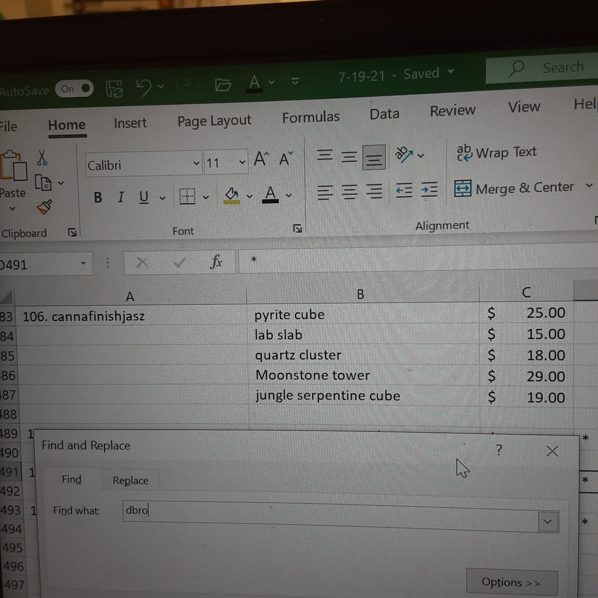Click the Copy icon

coord(43,183)
